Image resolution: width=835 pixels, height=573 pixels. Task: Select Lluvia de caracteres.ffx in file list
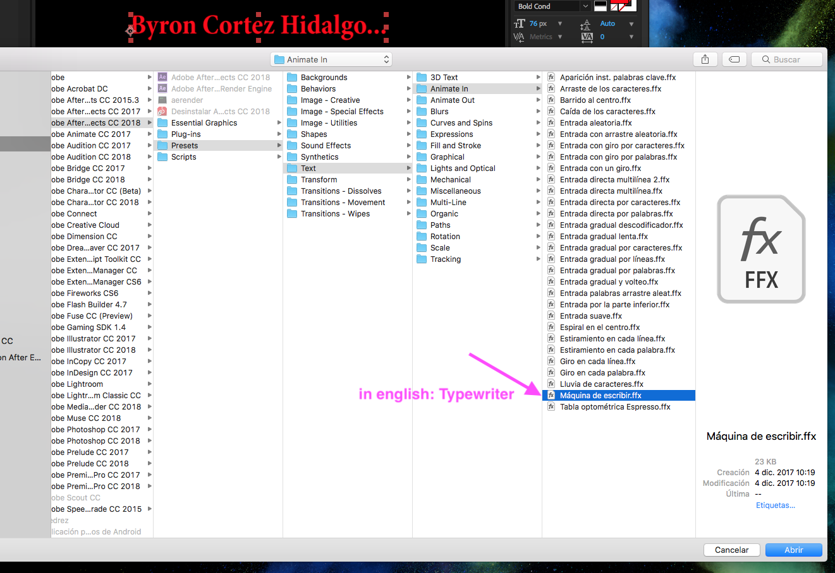(x=618, y=384)
